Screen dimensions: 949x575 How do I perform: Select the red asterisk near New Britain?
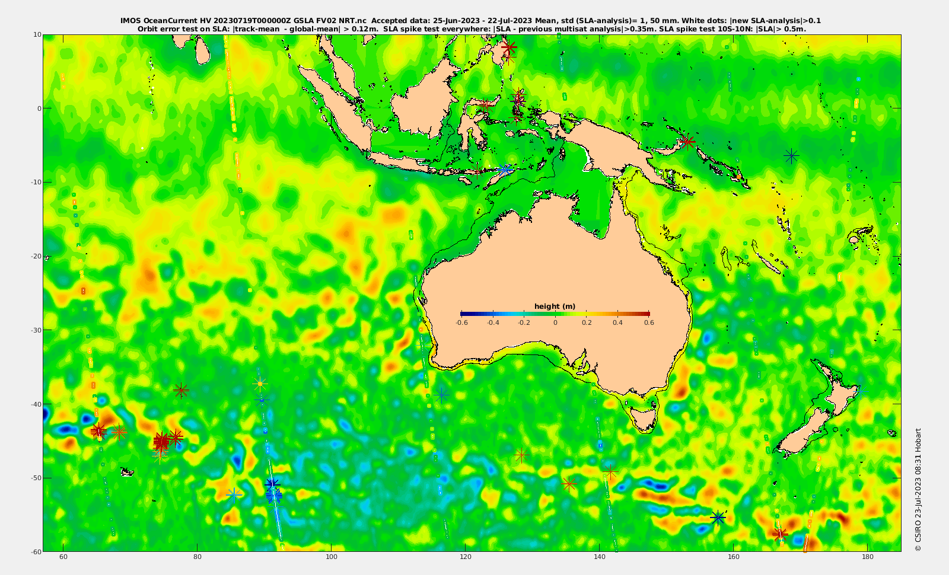pyautogui.click(x=687, y=142)
